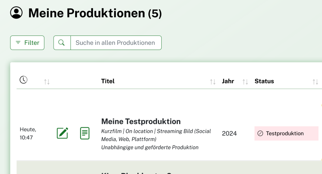
Task: Click the Jahr column header
Action: click(228, 81)
